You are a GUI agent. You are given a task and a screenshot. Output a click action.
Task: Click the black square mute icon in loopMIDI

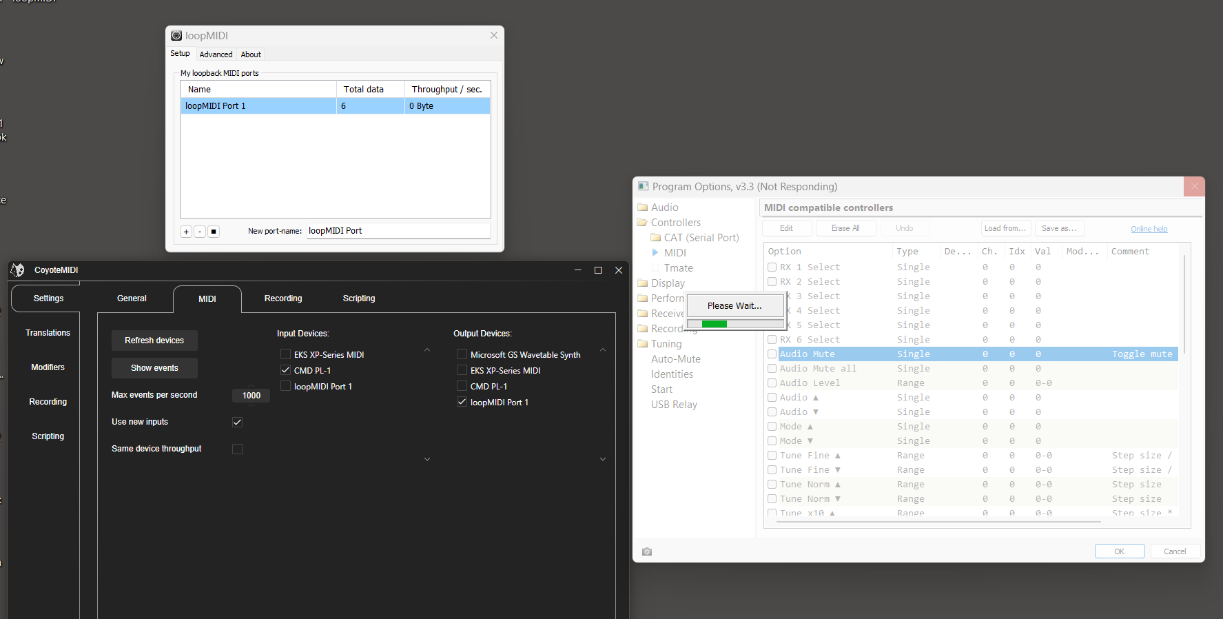pyautogui.click(x=214, y=232)
